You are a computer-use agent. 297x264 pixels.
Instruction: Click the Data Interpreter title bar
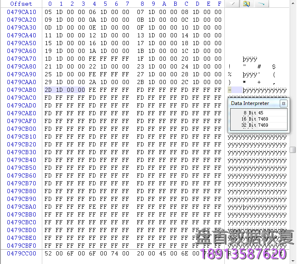click(x=250, y=103)
